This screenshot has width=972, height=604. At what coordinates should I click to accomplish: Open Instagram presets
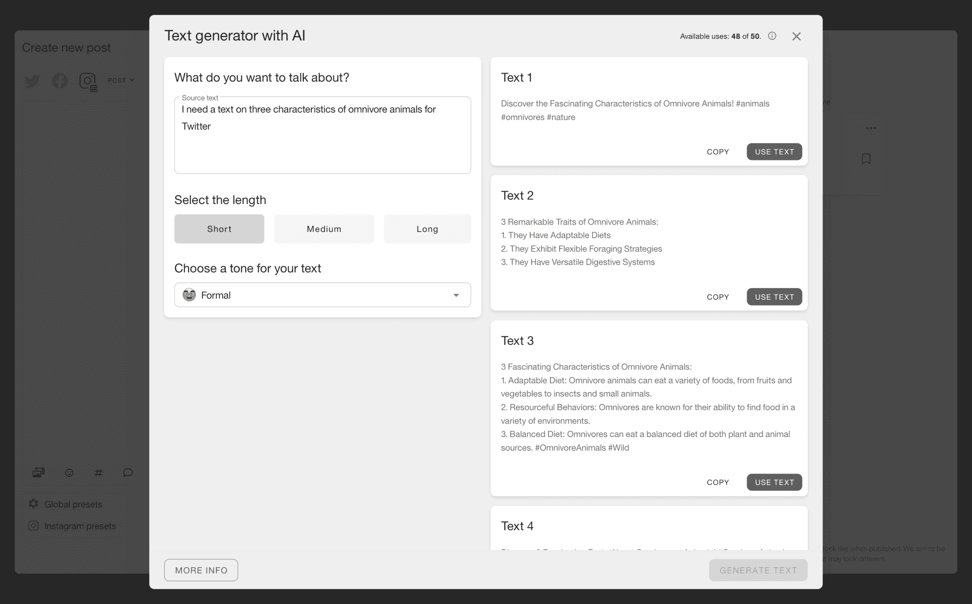point(80,526)
